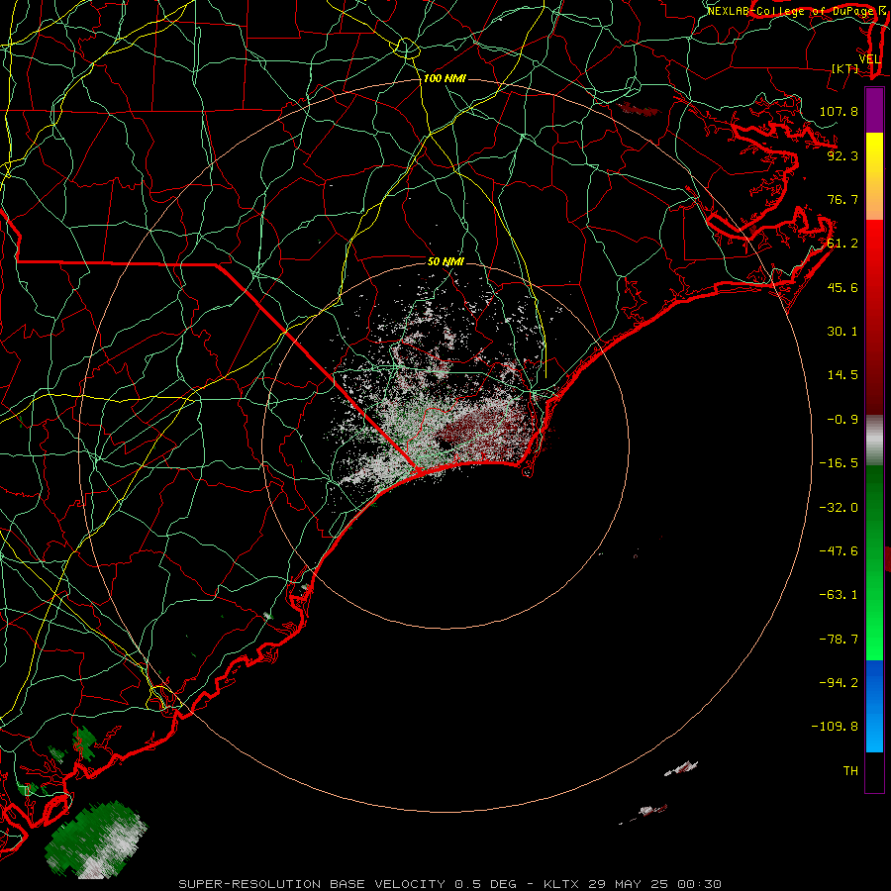Viewport: 891px width, 891px height.
Task: Click the 30.1 legend value
Action: pyautogui.click(x=842, y=332)
